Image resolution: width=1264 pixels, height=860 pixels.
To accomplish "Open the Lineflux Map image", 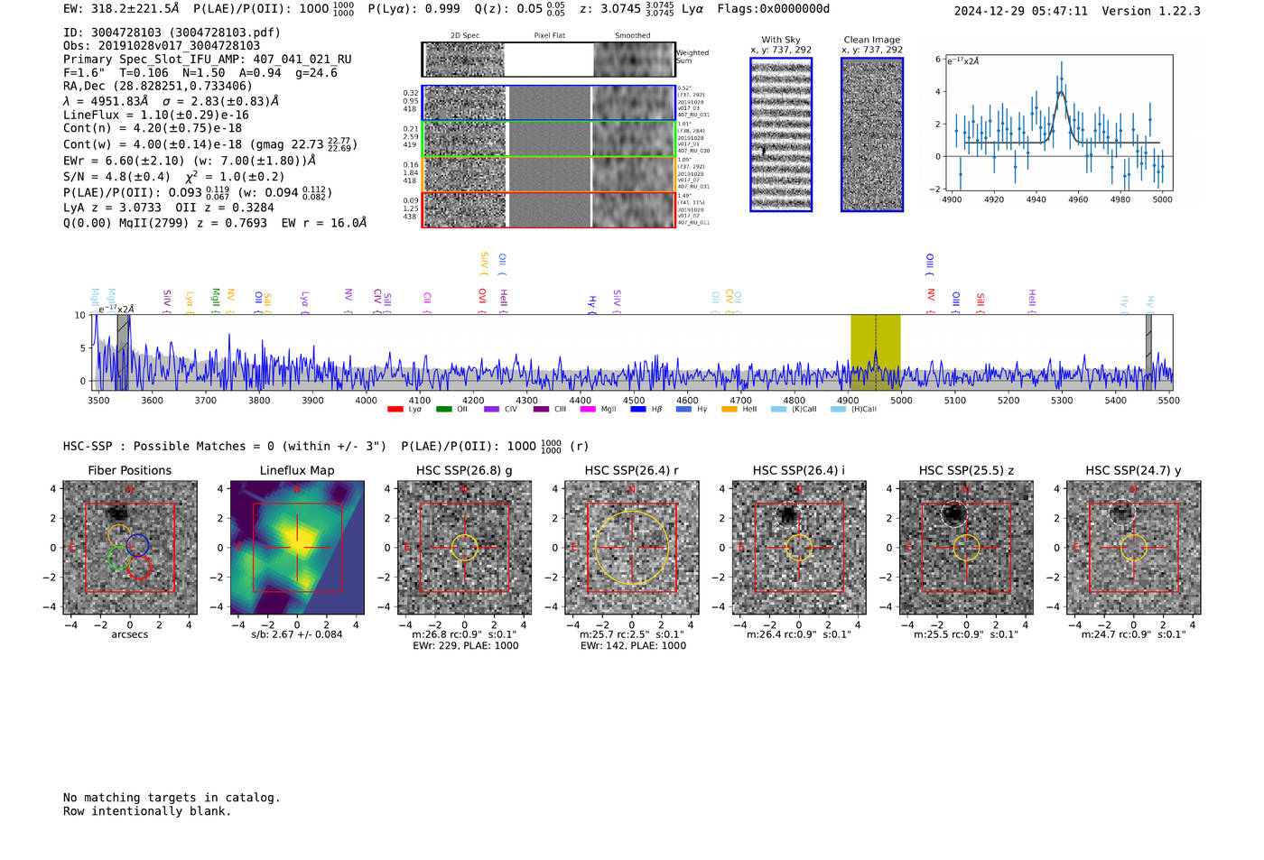I will pyautogui.click(x=297, y=548).
